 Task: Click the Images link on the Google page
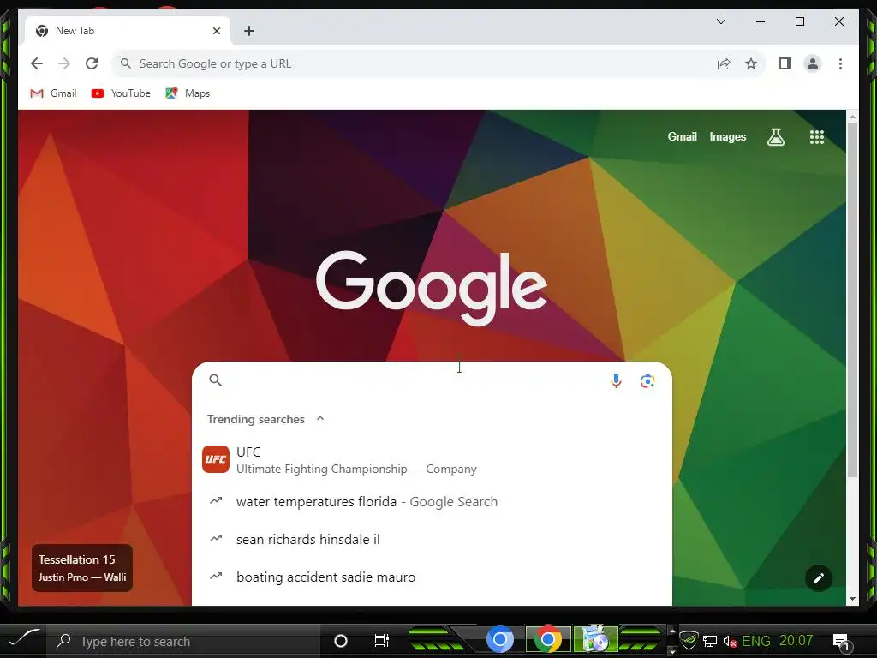[728, 136]
